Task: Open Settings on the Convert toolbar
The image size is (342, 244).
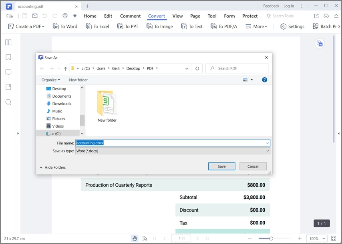Action: (292, 26)
